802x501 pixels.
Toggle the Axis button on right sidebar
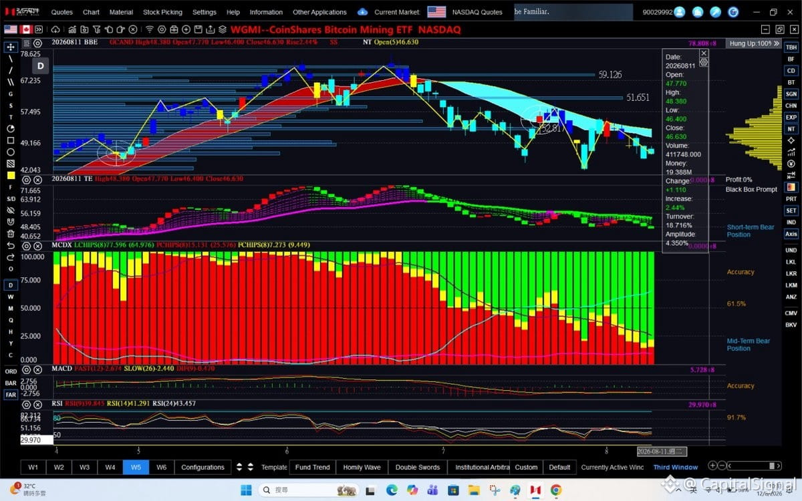(791, 234)
